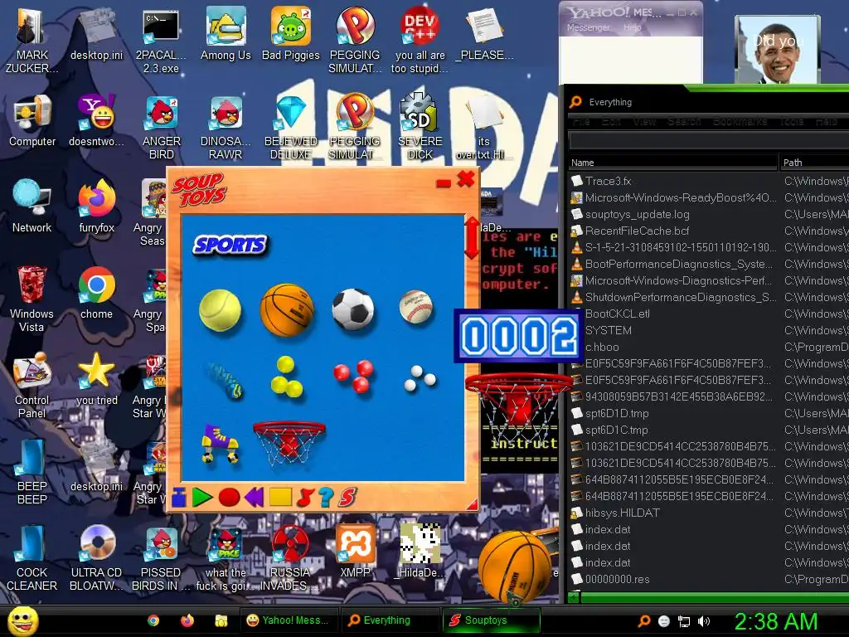Open the Tools menu in Everything
849x637 pixels.
pos(791,121)
